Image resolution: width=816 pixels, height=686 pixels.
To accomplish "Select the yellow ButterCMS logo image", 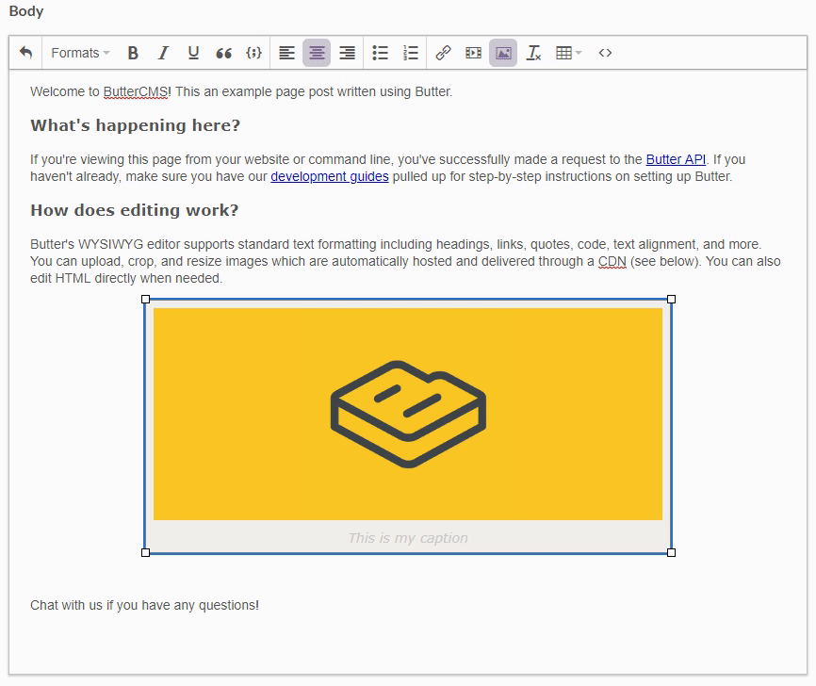I will point(408,414).
